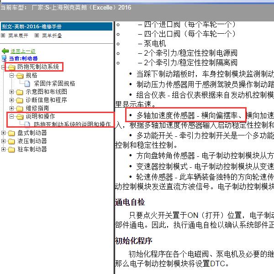Click the 初始化程序 heading
Image resolution: width=274 pixels, height=274 pixels.
[x=134, y=241]
